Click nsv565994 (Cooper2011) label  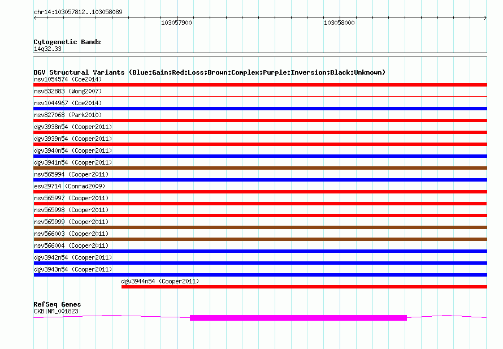[71, 174]
